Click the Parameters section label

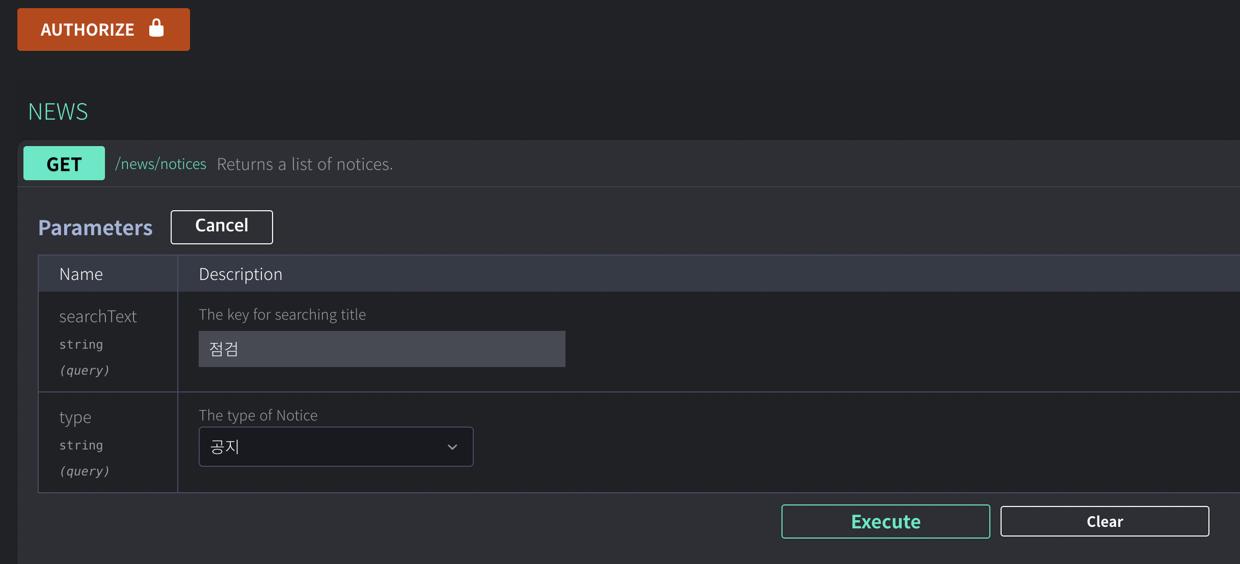coord(95,228)
